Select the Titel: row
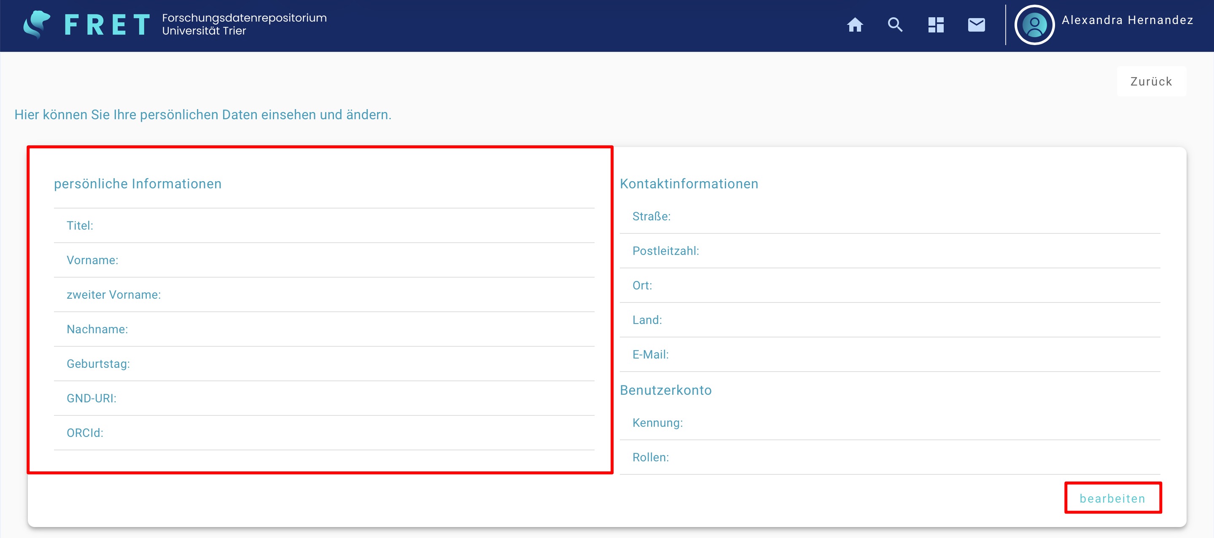This screenshot has height=538, width=1214. (x=324, y=225)
